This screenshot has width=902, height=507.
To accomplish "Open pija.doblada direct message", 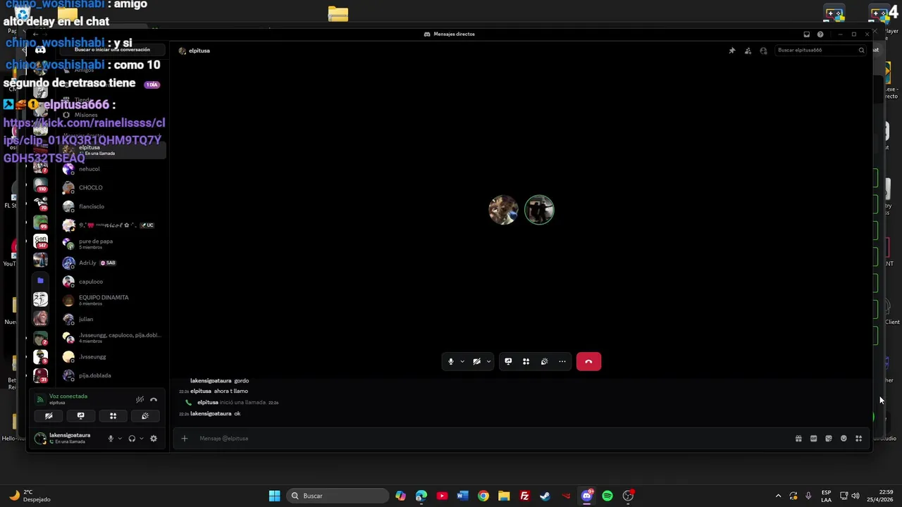I will point(113,375).
